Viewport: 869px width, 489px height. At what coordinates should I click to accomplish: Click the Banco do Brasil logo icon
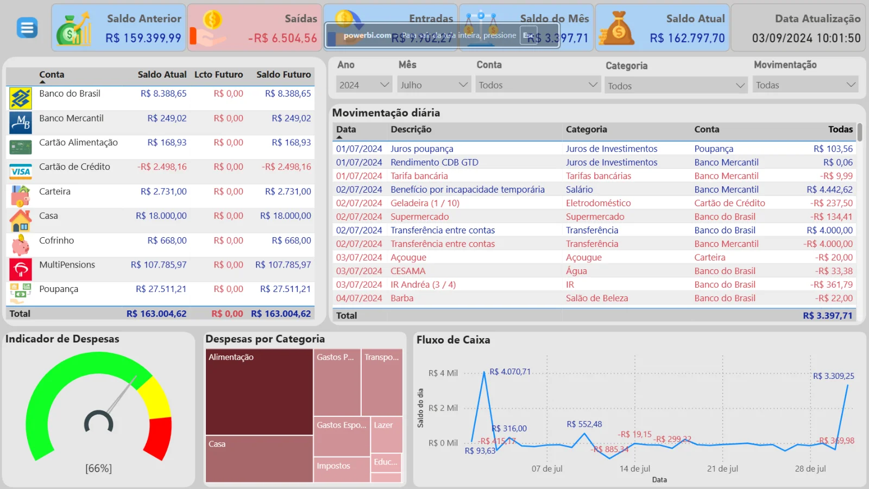pos(21,99)
